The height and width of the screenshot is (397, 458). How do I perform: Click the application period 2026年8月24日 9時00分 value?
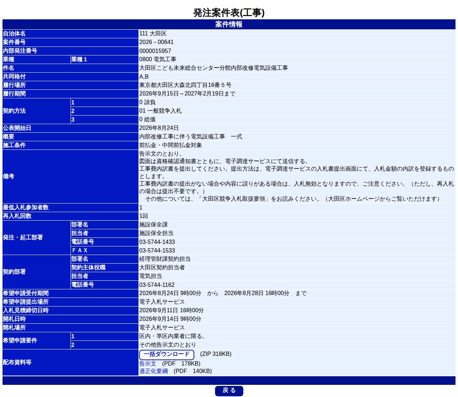pyautogui.click(x=170, y=293)
